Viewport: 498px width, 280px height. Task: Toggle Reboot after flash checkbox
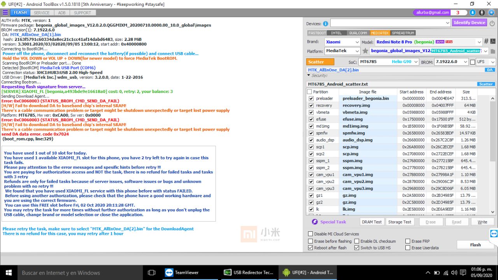310,248
